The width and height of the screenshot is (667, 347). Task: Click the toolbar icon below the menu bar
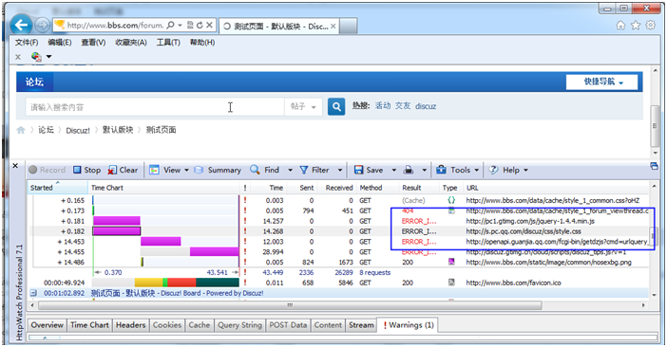[x=37, y=57]
